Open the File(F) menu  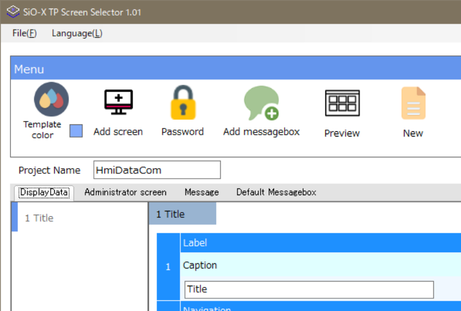coord(24,33)
